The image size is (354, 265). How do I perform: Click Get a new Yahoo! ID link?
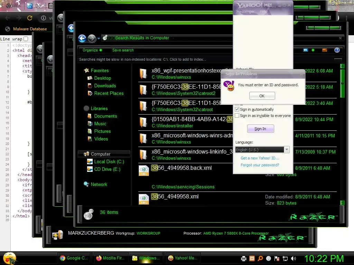pos(260,158)
